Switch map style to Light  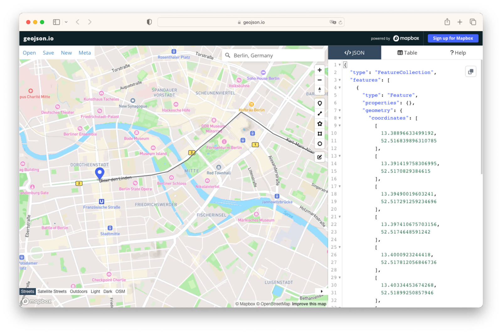pos(95,292)
